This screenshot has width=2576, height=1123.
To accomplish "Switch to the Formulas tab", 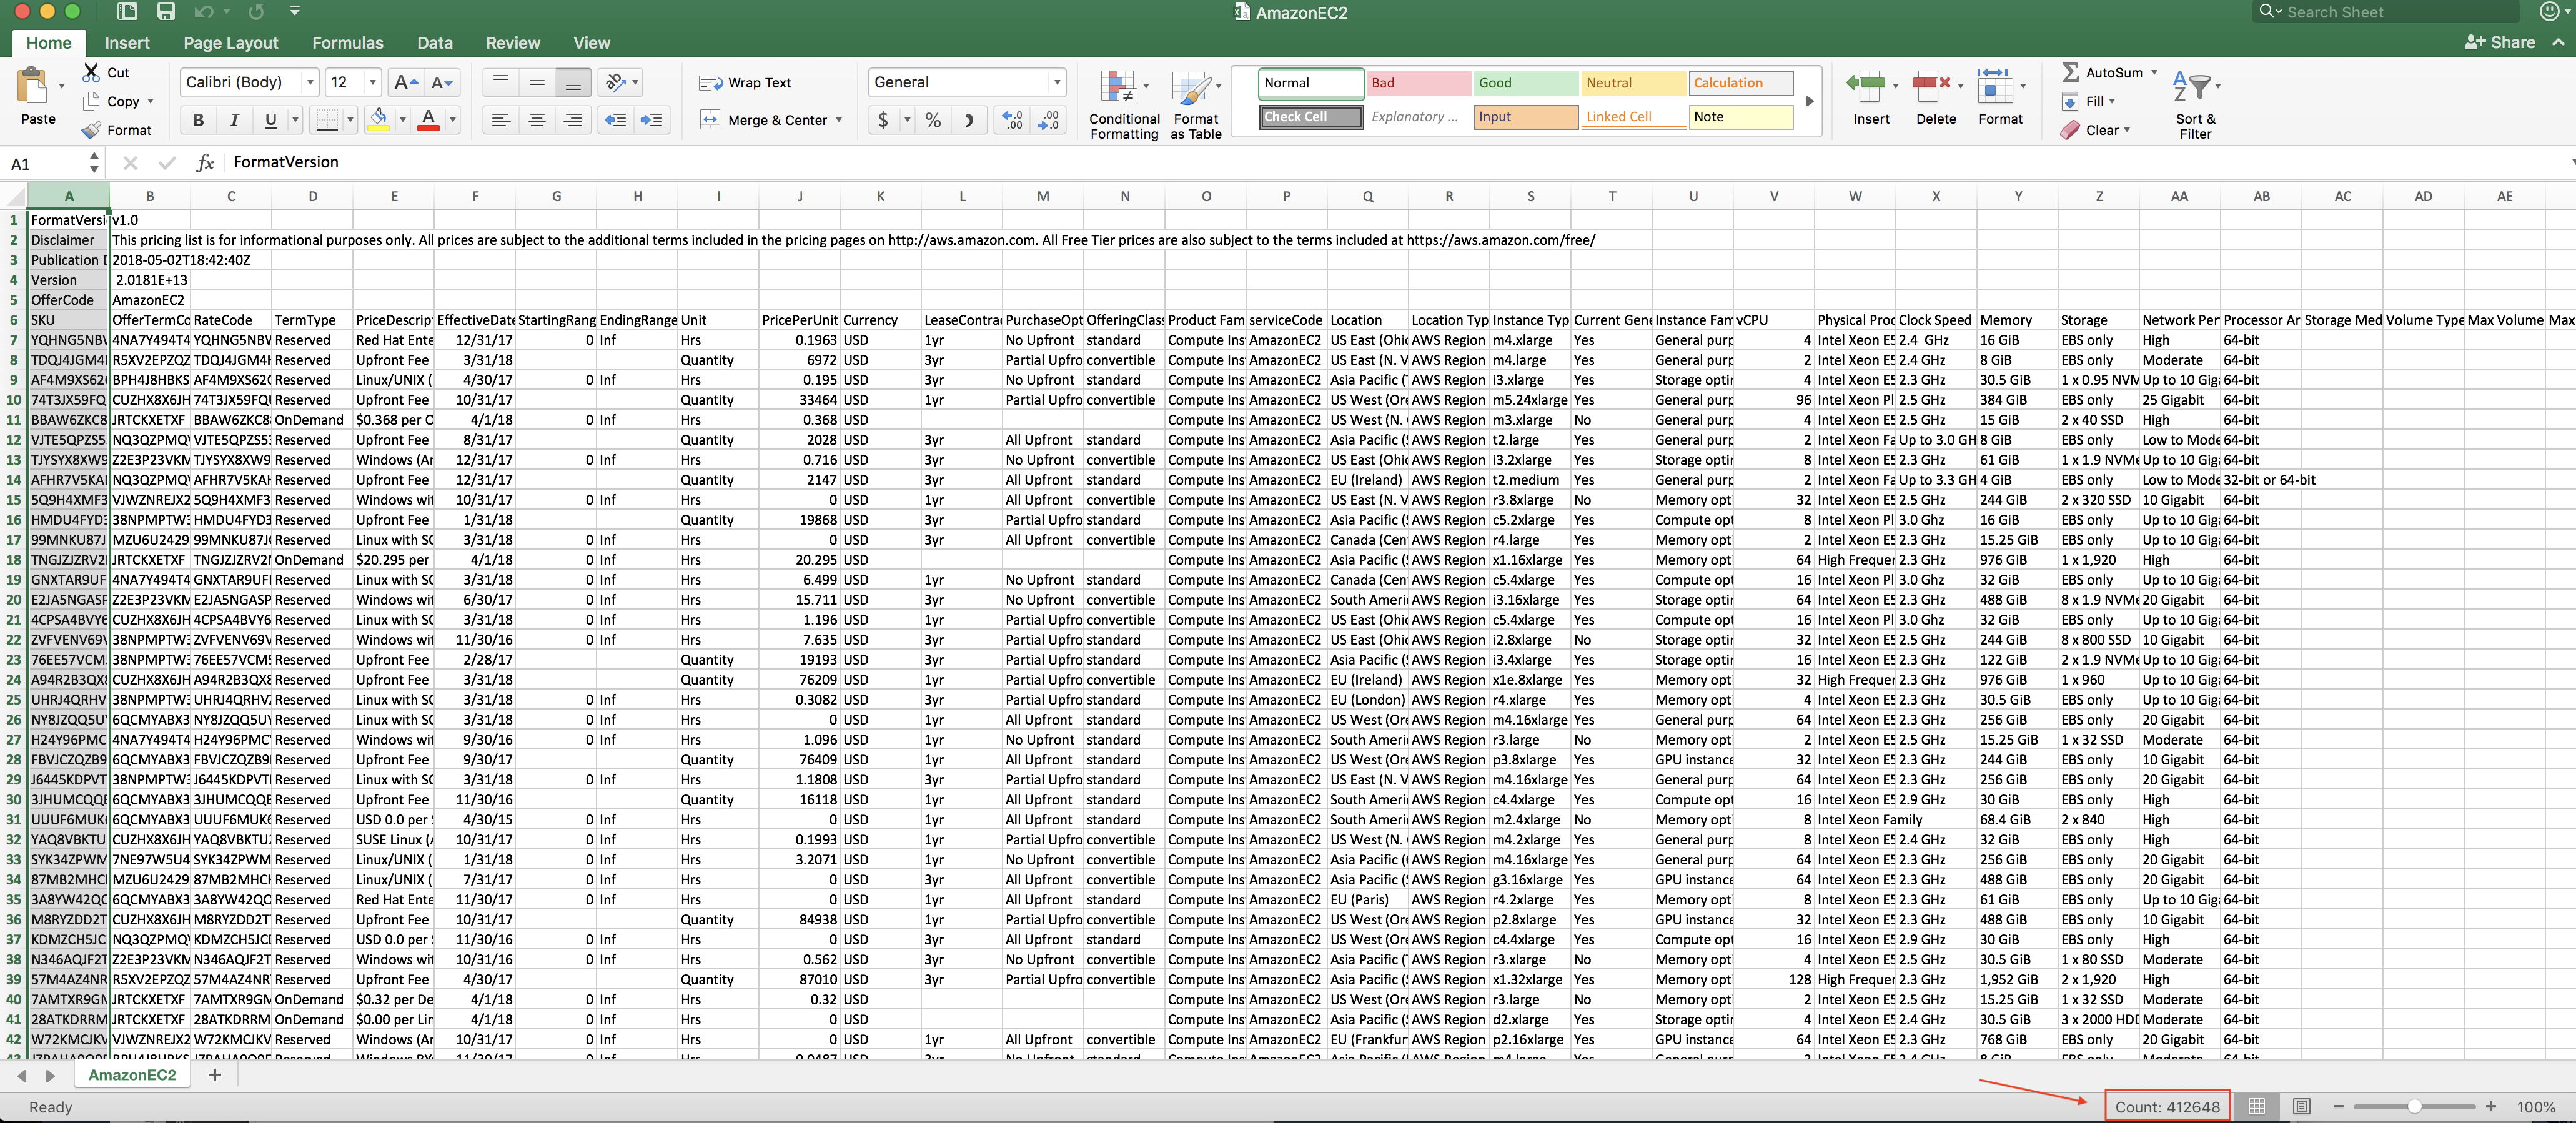I will point(347,43).
